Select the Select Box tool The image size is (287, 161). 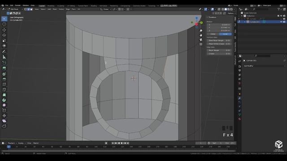click(4, 19)
